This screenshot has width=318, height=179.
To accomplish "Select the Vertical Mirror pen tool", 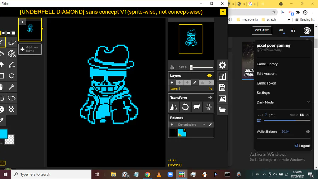I will pos(12,42).
